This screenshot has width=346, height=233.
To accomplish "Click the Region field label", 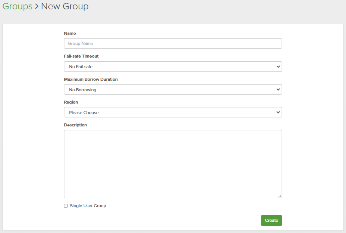I will click(x=71, y=102).
